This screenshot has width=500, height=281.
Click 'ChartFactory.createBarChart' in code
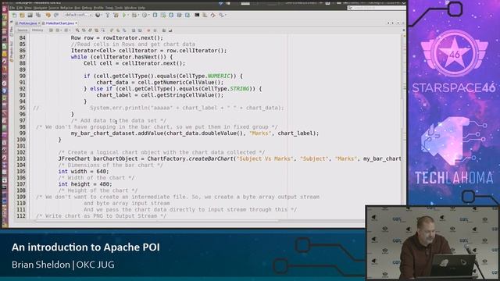point(190,158)
